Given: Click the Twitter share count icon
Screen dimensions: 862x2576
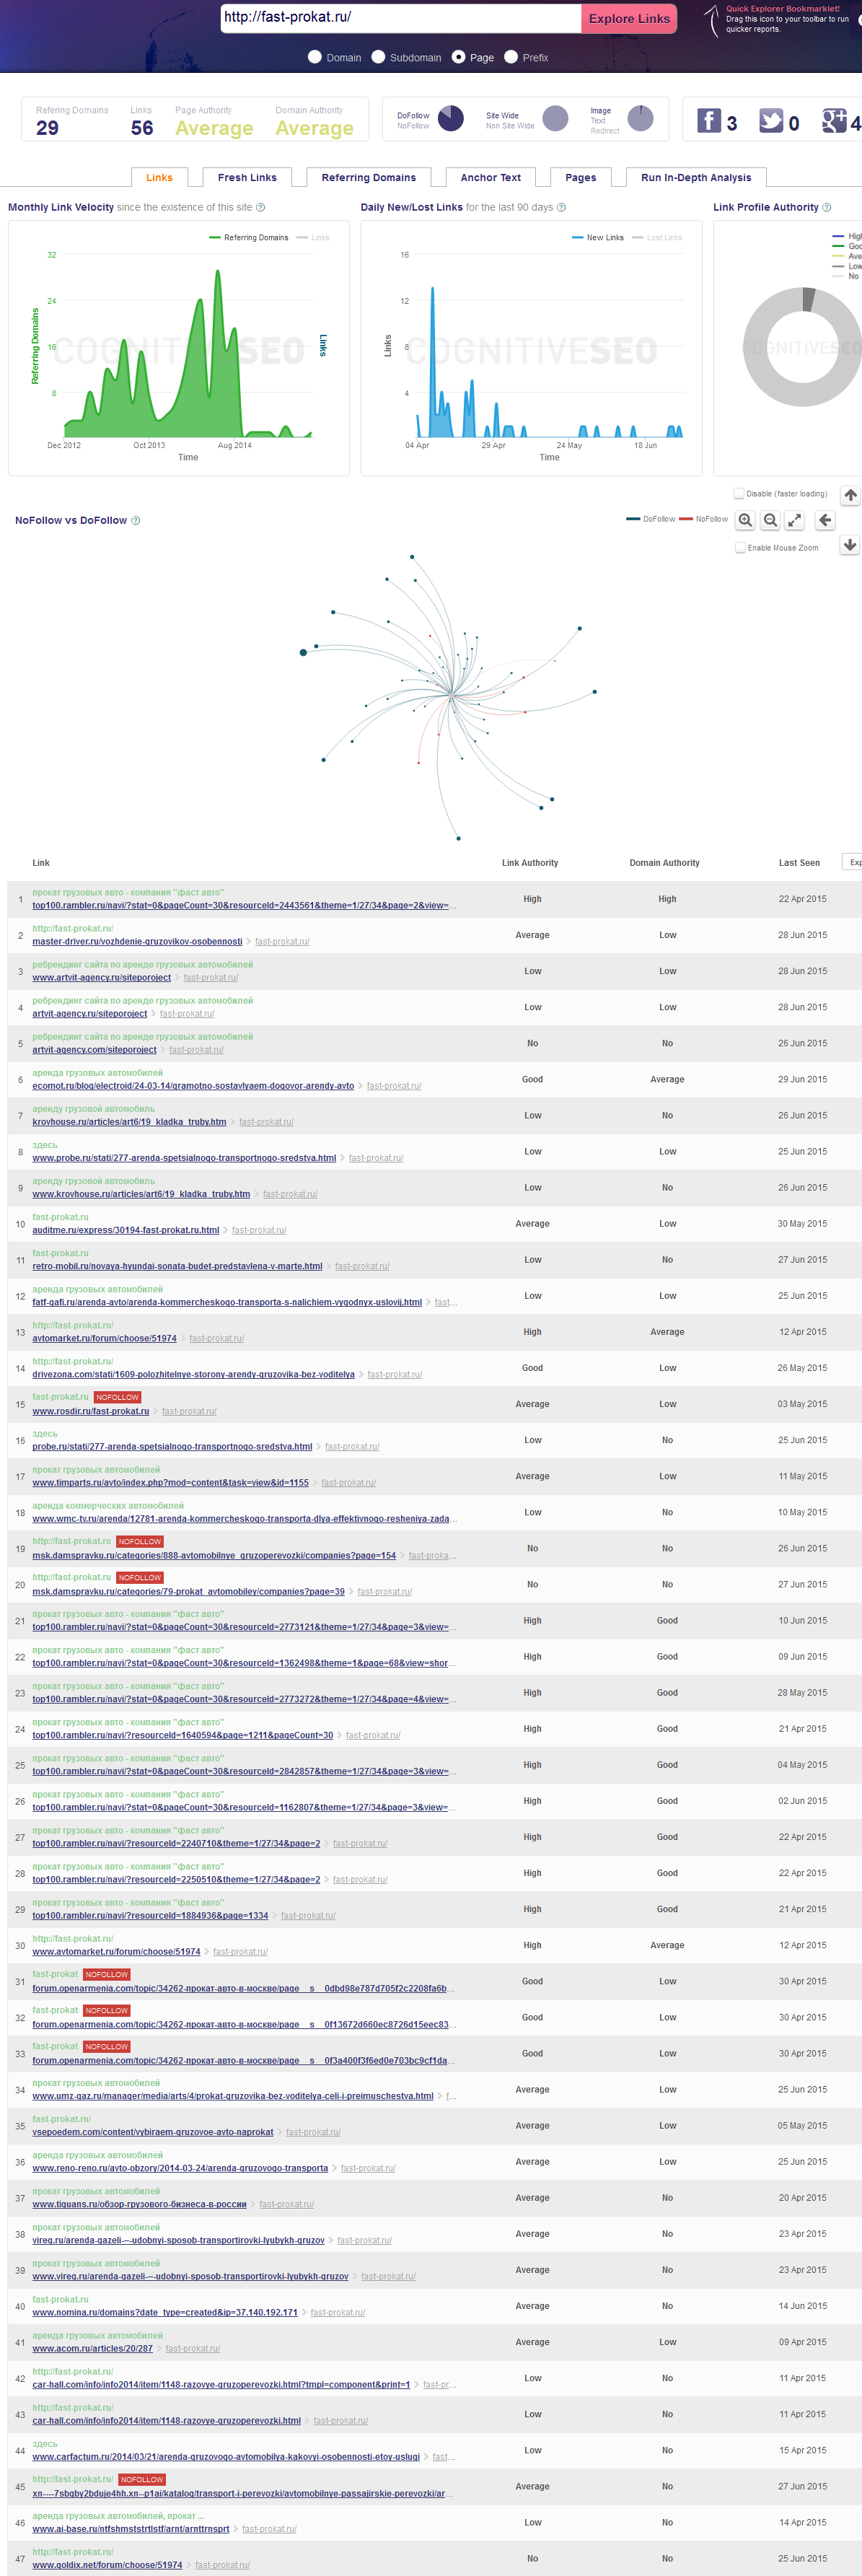Looking at the screenshot, I should click(x=771, y=121).
